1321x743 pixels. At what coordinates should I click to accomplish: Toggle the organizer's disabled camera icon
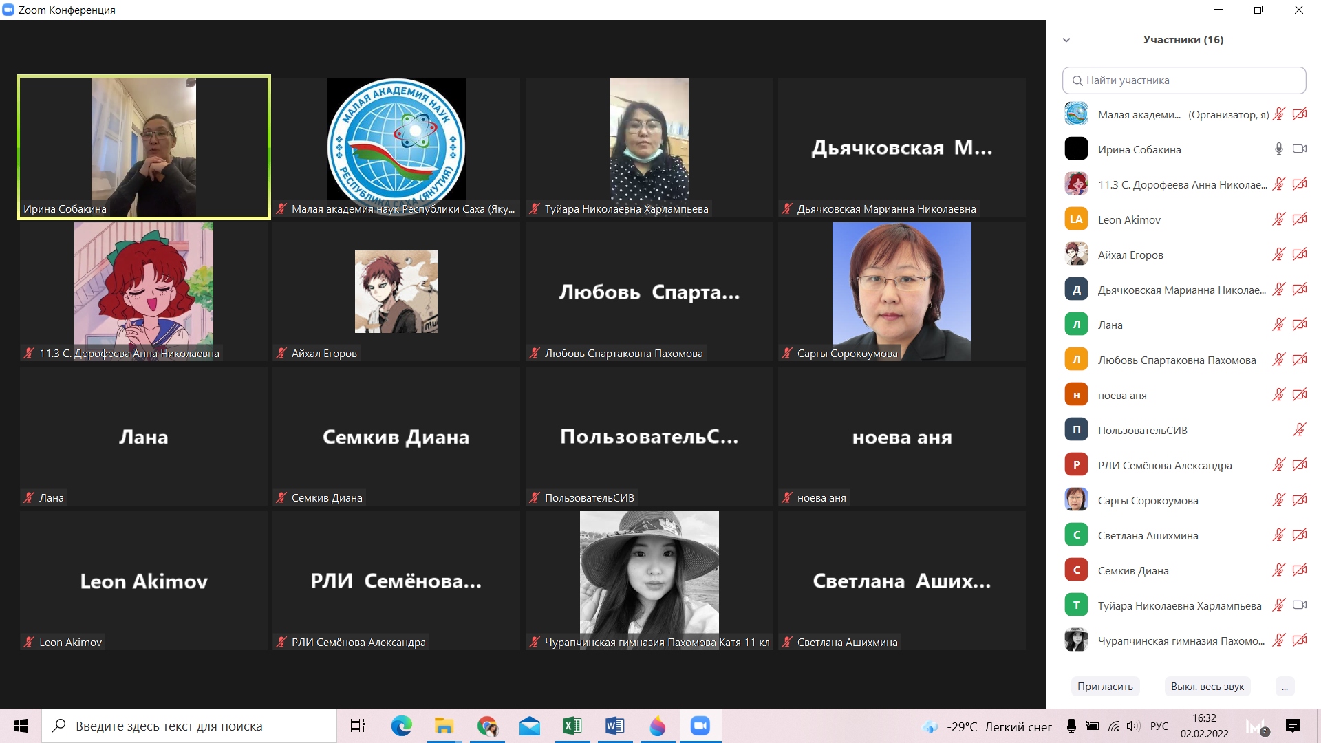[1299, 114]
